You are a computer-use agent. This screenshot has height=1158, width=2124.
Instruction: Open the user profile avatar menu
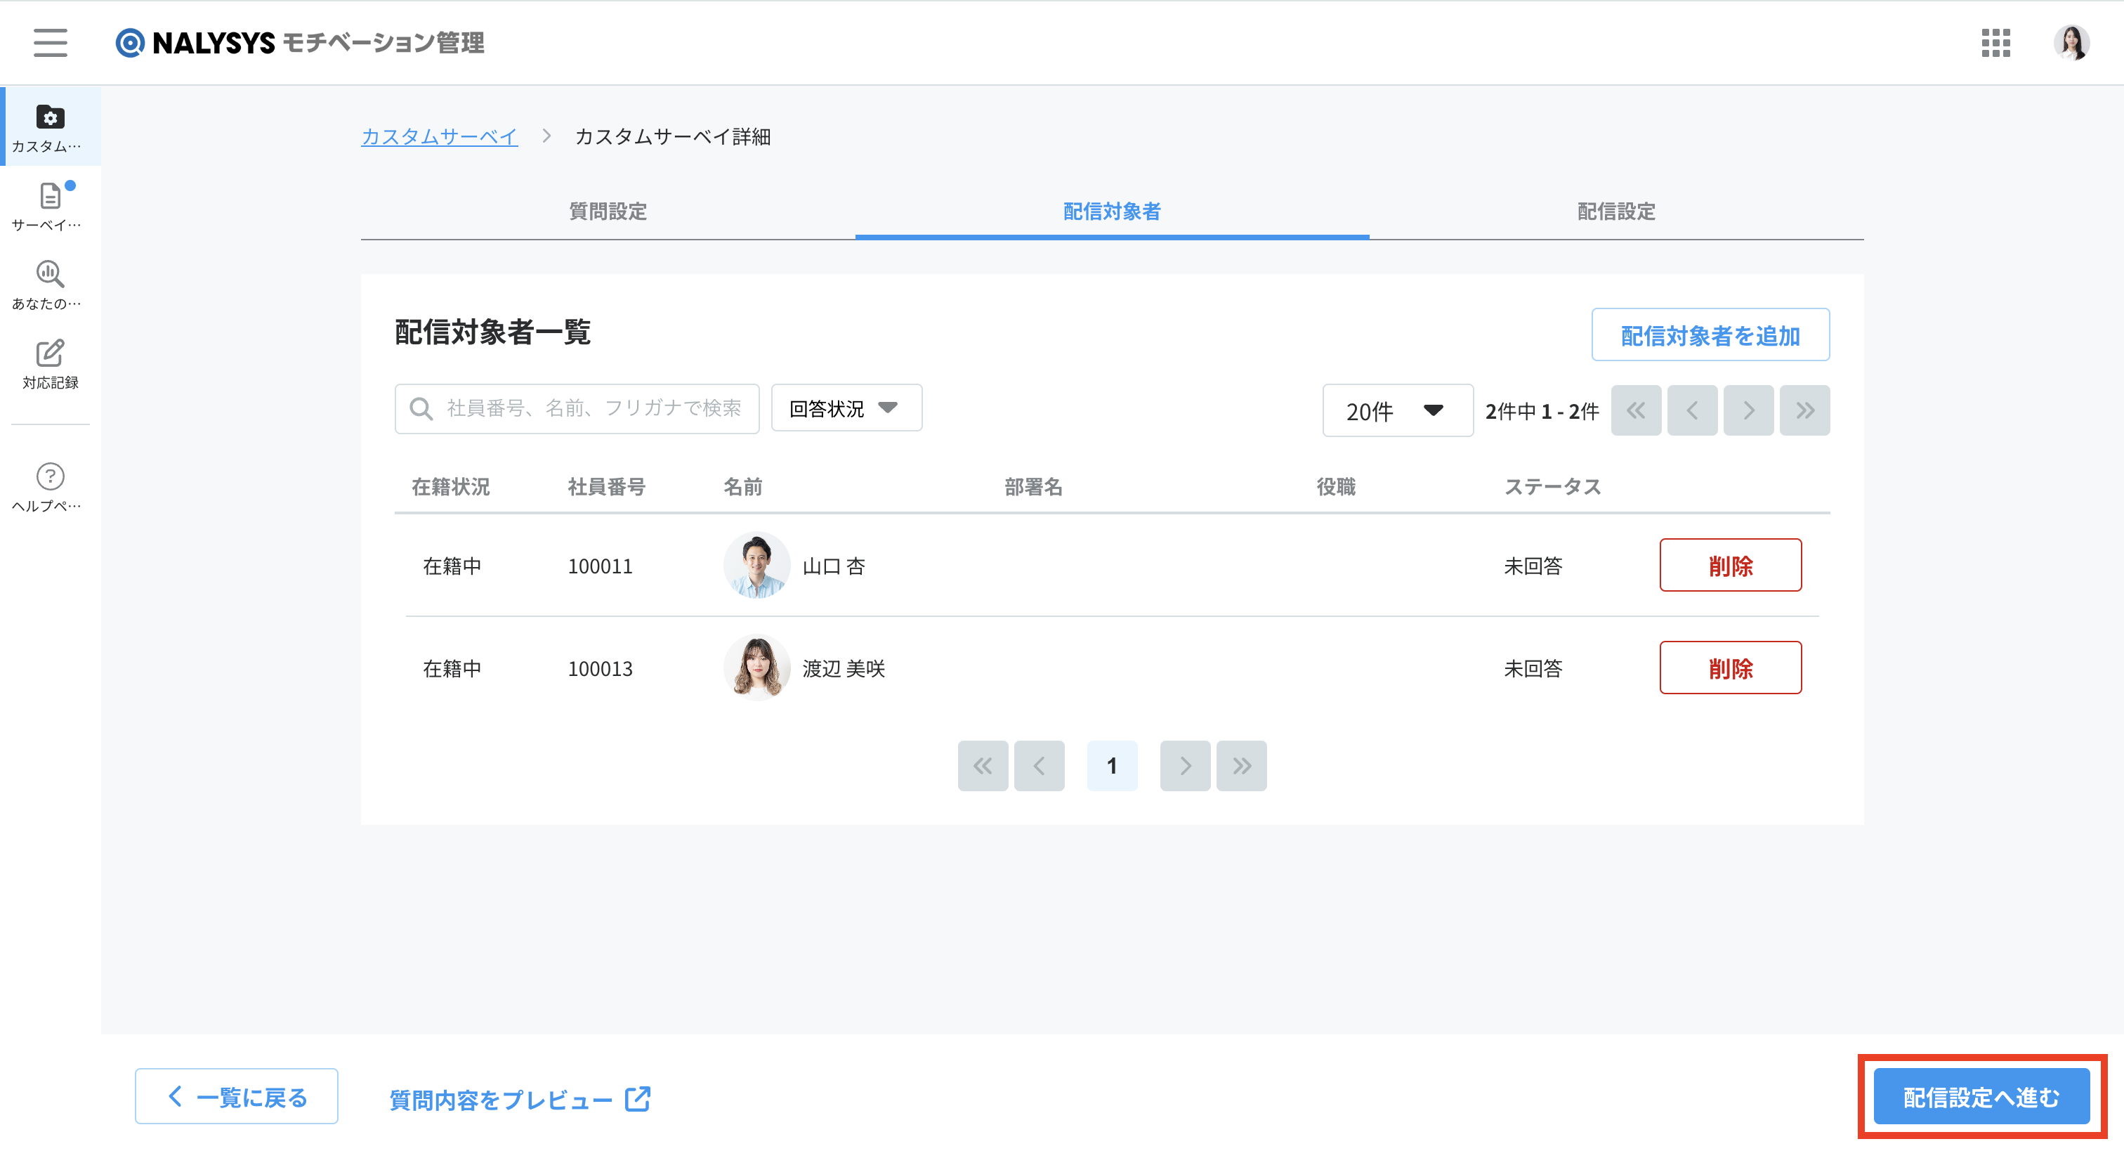[x=2071, y=42]
